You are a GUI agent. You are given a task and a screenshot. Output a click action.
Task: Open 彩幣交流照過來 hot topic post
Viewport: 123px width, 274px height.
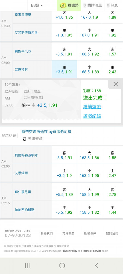[46, 132]
